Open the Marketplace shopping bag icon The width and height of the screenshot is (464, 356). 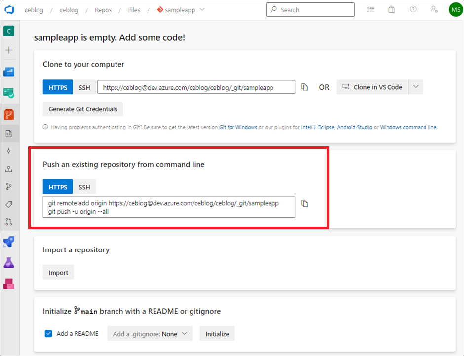pos(391,9)
